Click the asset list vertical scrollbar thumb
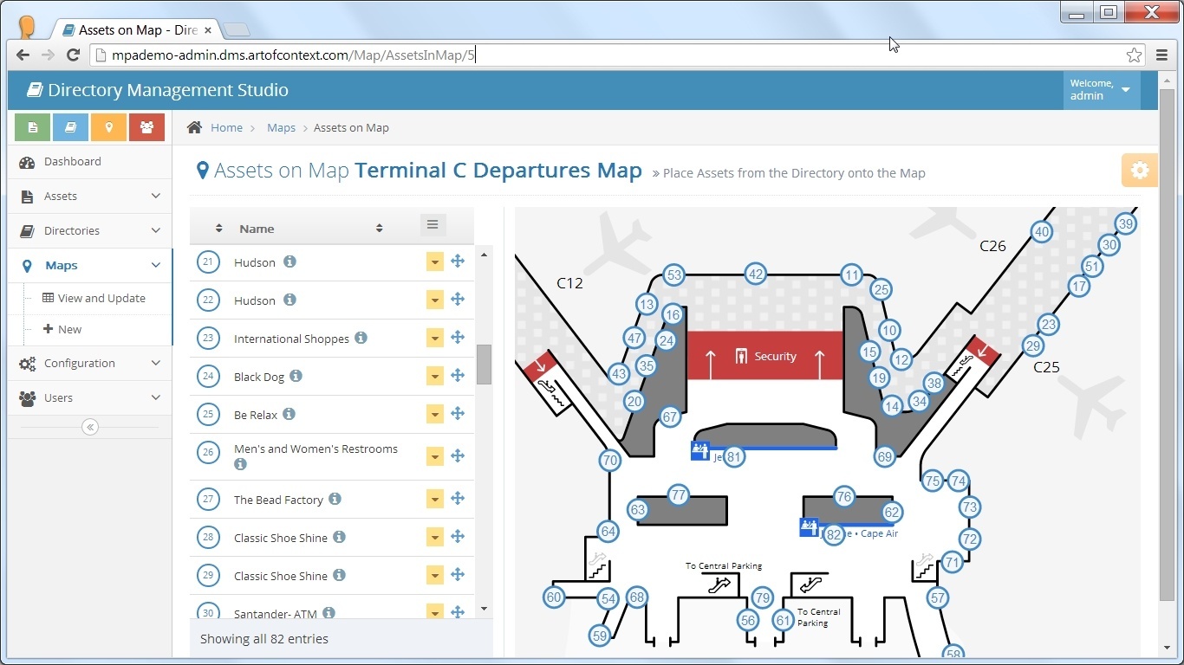This screenshot has width=1184, height=665. point(484,364)
